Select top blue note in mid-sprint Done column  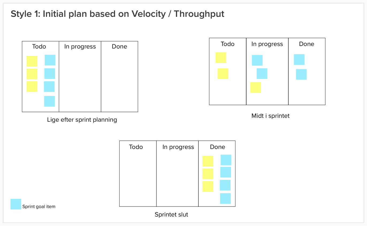[x=299, y=60]
